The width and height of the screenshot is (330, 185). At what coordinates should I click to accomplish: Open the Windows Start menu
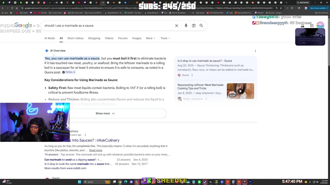pyautogui.click(x=79, y=182)
